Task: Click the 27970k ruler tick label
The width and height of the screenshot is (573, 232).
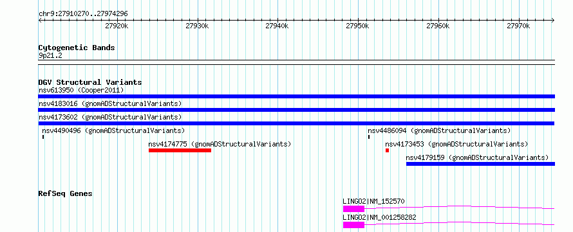Action: click(518, 26)
